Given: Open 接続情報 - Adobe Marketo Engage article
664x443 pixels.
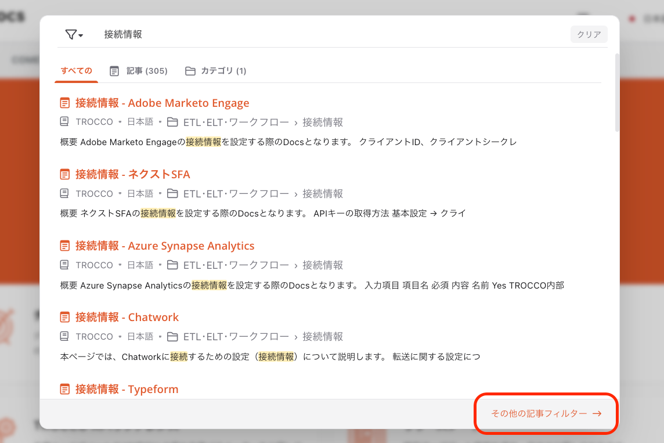Looking at the screenshot, I should tap(162, 103).
